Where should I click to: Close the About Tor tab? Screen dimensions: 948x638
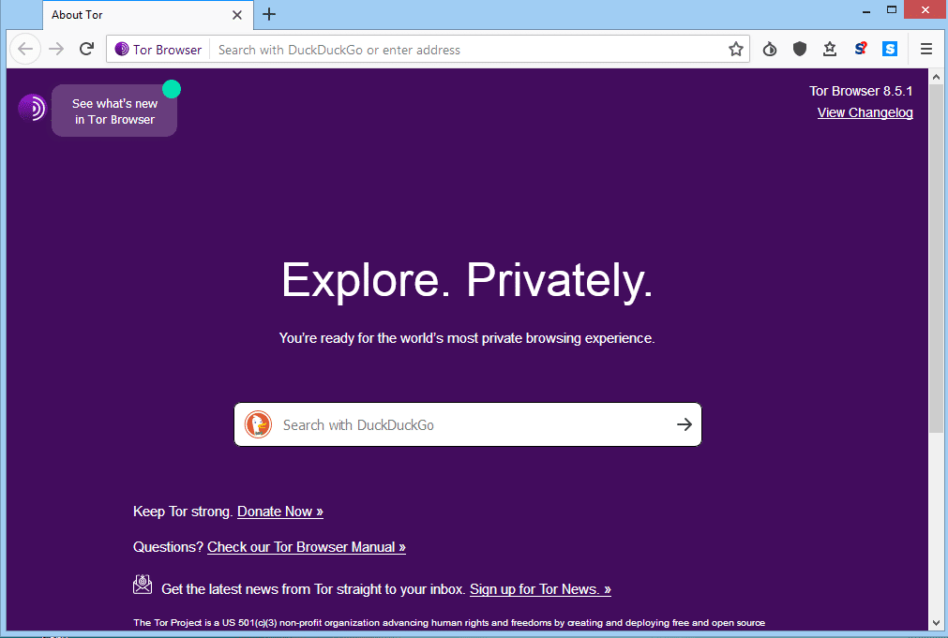point(237,15)
